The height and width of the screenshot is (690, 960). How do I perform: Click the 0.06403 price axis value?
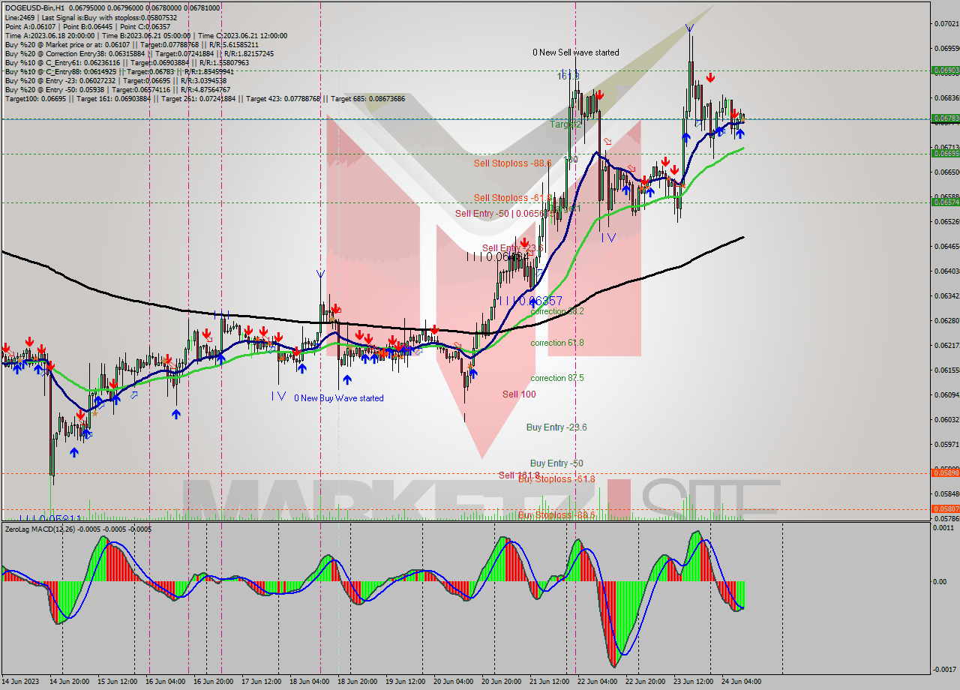click(x=946, y=271)
